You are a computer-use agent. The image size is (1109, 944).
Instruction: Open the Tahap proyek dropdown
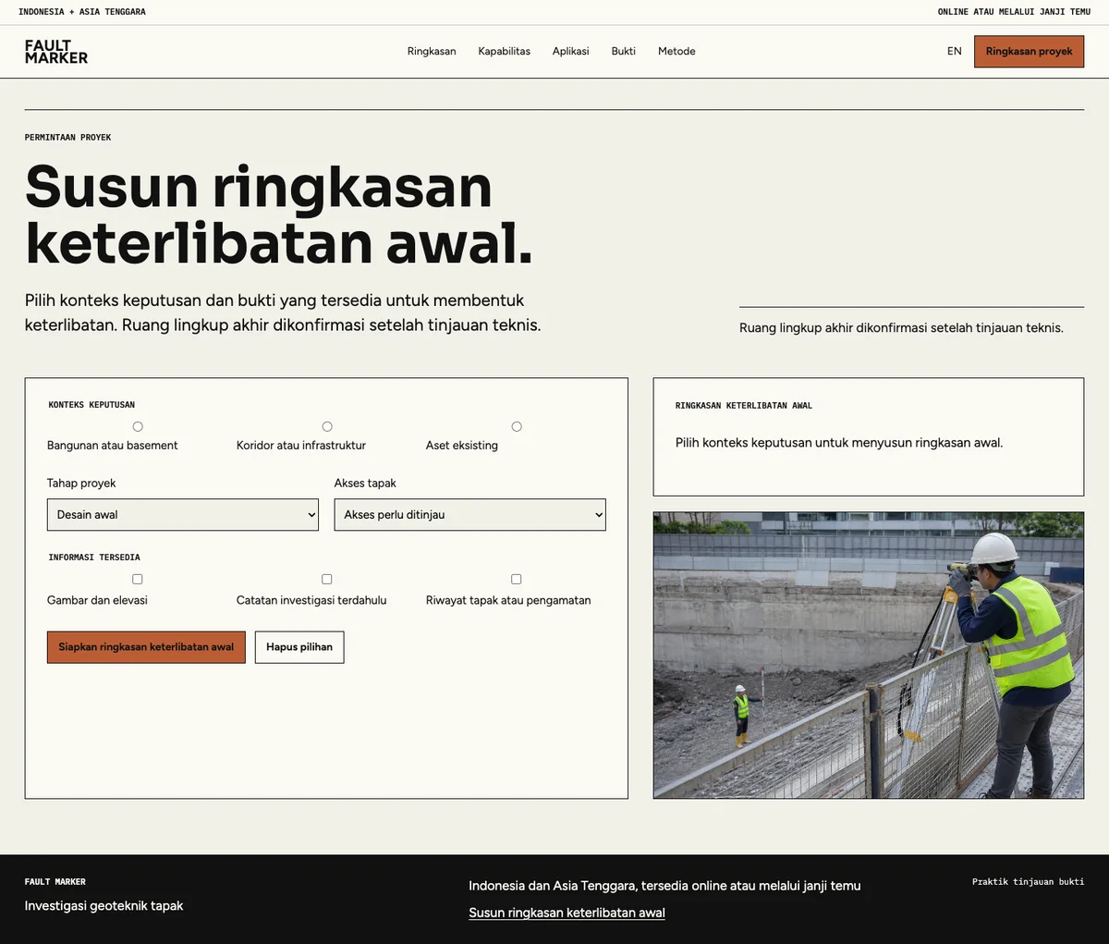tap(183, 515)
